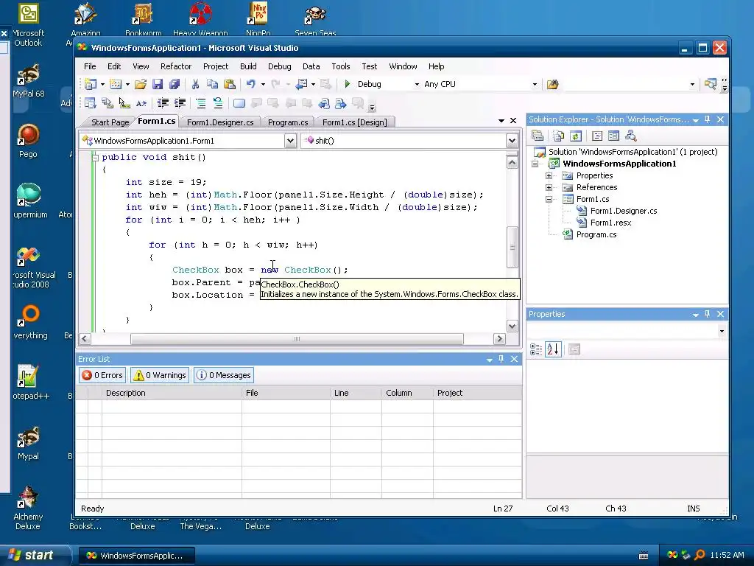Screen dimensions: 754x566
Task: Click the Open File folder icon
Action: (141, 84)
